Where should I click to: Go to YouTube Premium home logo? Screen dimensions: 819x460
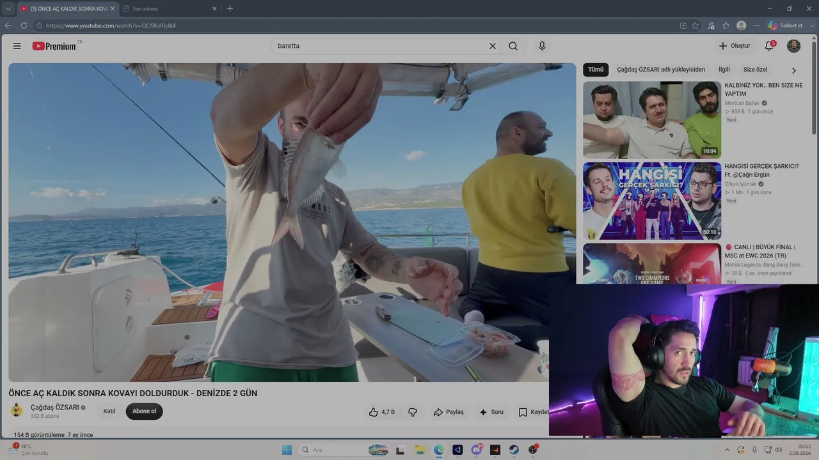tap(54, 46)
